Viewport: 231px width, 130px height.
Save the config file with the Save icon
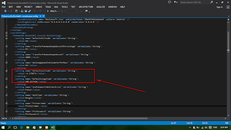coord(26,11)
